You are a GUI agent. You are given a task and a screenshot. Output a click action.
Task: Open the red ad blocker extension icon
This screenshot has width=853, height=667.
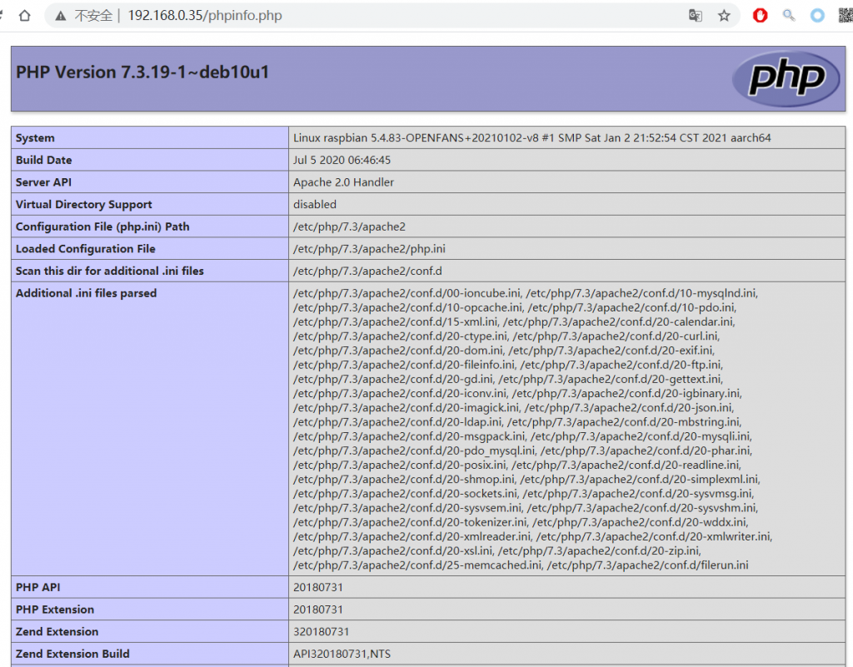click(760, 15)
